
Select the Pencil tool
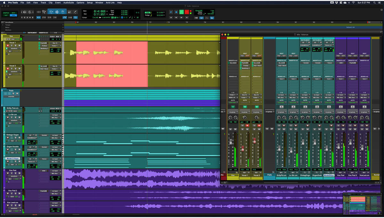click(x=75, y=12)
